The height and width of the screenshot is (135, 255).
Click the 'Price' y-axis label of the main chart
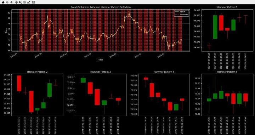click(6, 30)
